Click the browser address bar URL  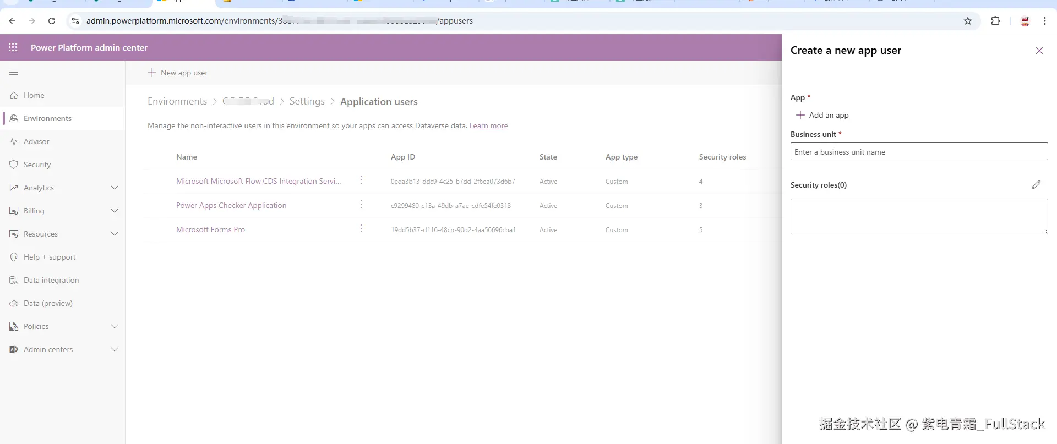pyautogui.click(x=280, y=21)
